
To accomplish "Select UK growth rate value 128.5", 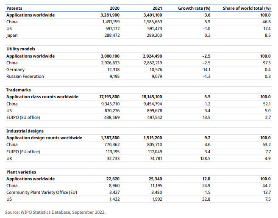I will coord(205,158).
